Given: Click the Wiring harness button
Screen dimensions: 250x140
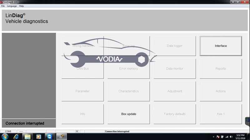Looking at the screenshot, I should 82,46.
